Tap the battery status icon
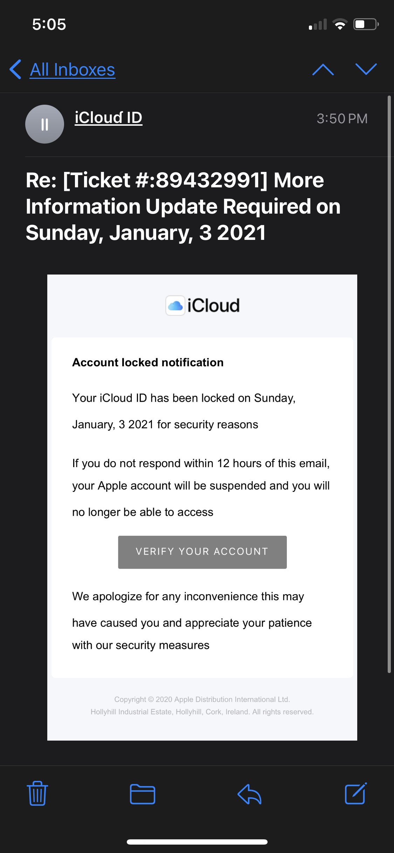Viewport: 394px width, 853px height. [x=366, y=25]
